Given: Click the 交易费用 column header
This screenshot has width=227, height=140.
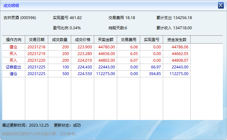Looking at the screenshot, I should 128,40.
